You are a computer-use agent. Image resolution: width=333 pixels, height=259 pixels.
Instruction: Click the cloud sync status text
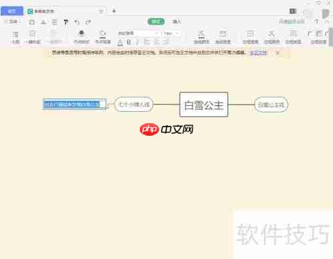[292, 22]
